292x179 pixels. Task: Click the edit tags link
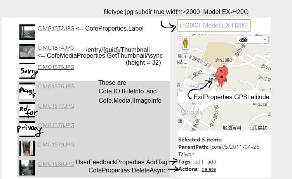click(x=199, y=162)
